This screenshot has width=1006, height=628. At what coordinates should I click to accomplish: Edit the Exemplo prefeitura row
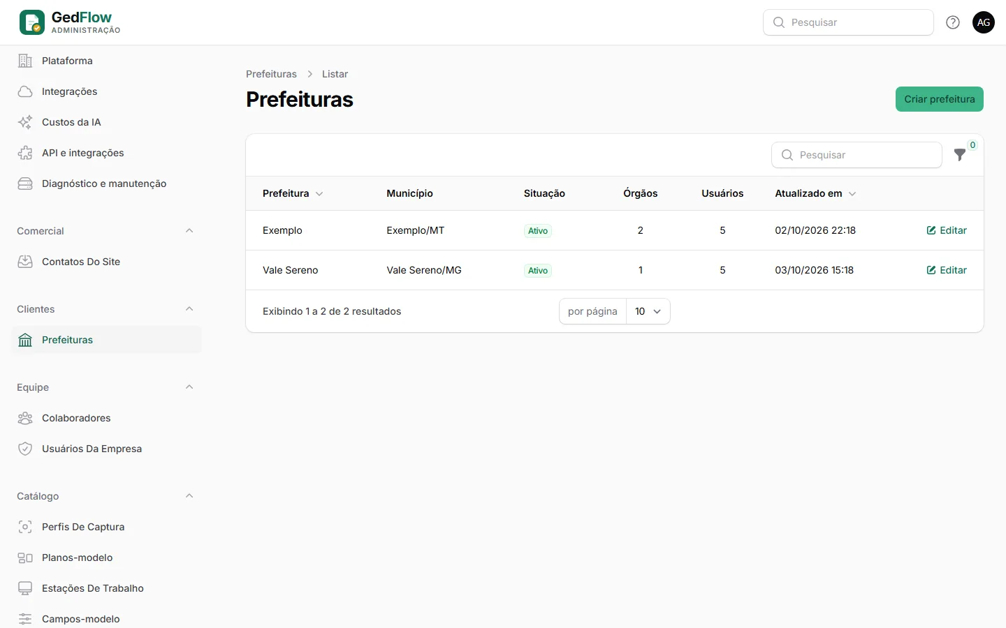947,230
